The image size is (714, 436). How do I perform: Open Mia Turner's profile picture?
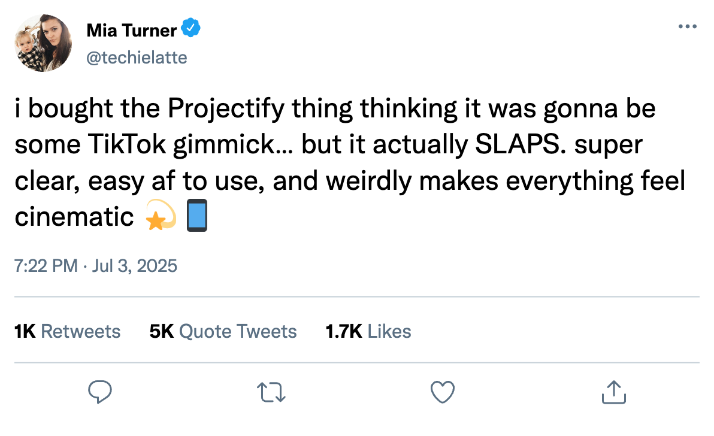43,43
